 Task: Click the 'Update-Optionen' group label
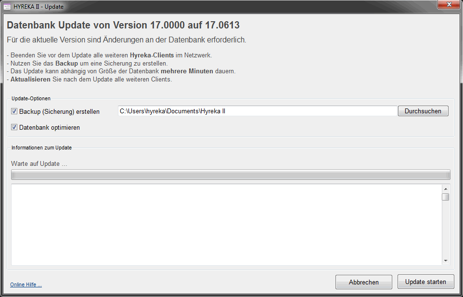(31, 98)
